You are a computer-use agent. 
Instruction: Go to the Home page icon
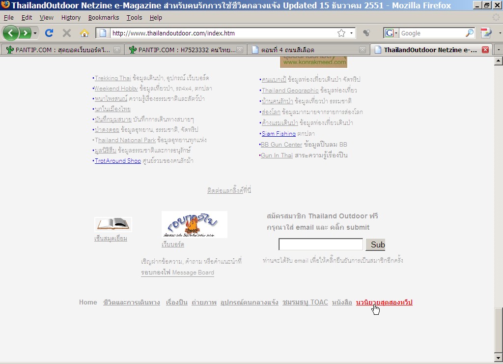[84, 33]
